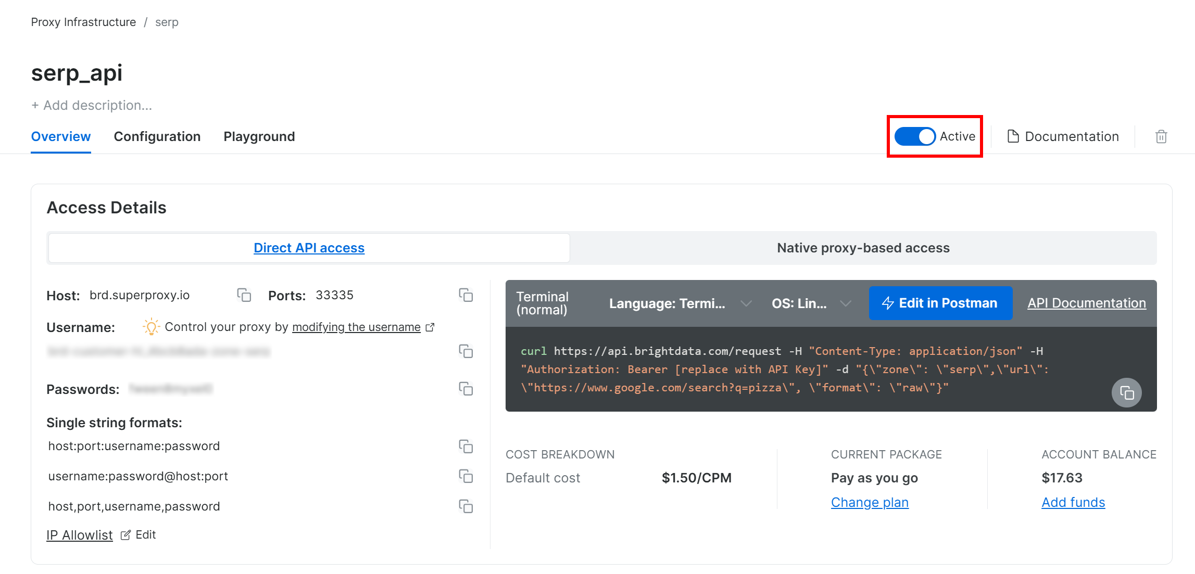Click Add description under serp_api
This screenshot has width=1195, height=574.
click(x=92, y=105)
